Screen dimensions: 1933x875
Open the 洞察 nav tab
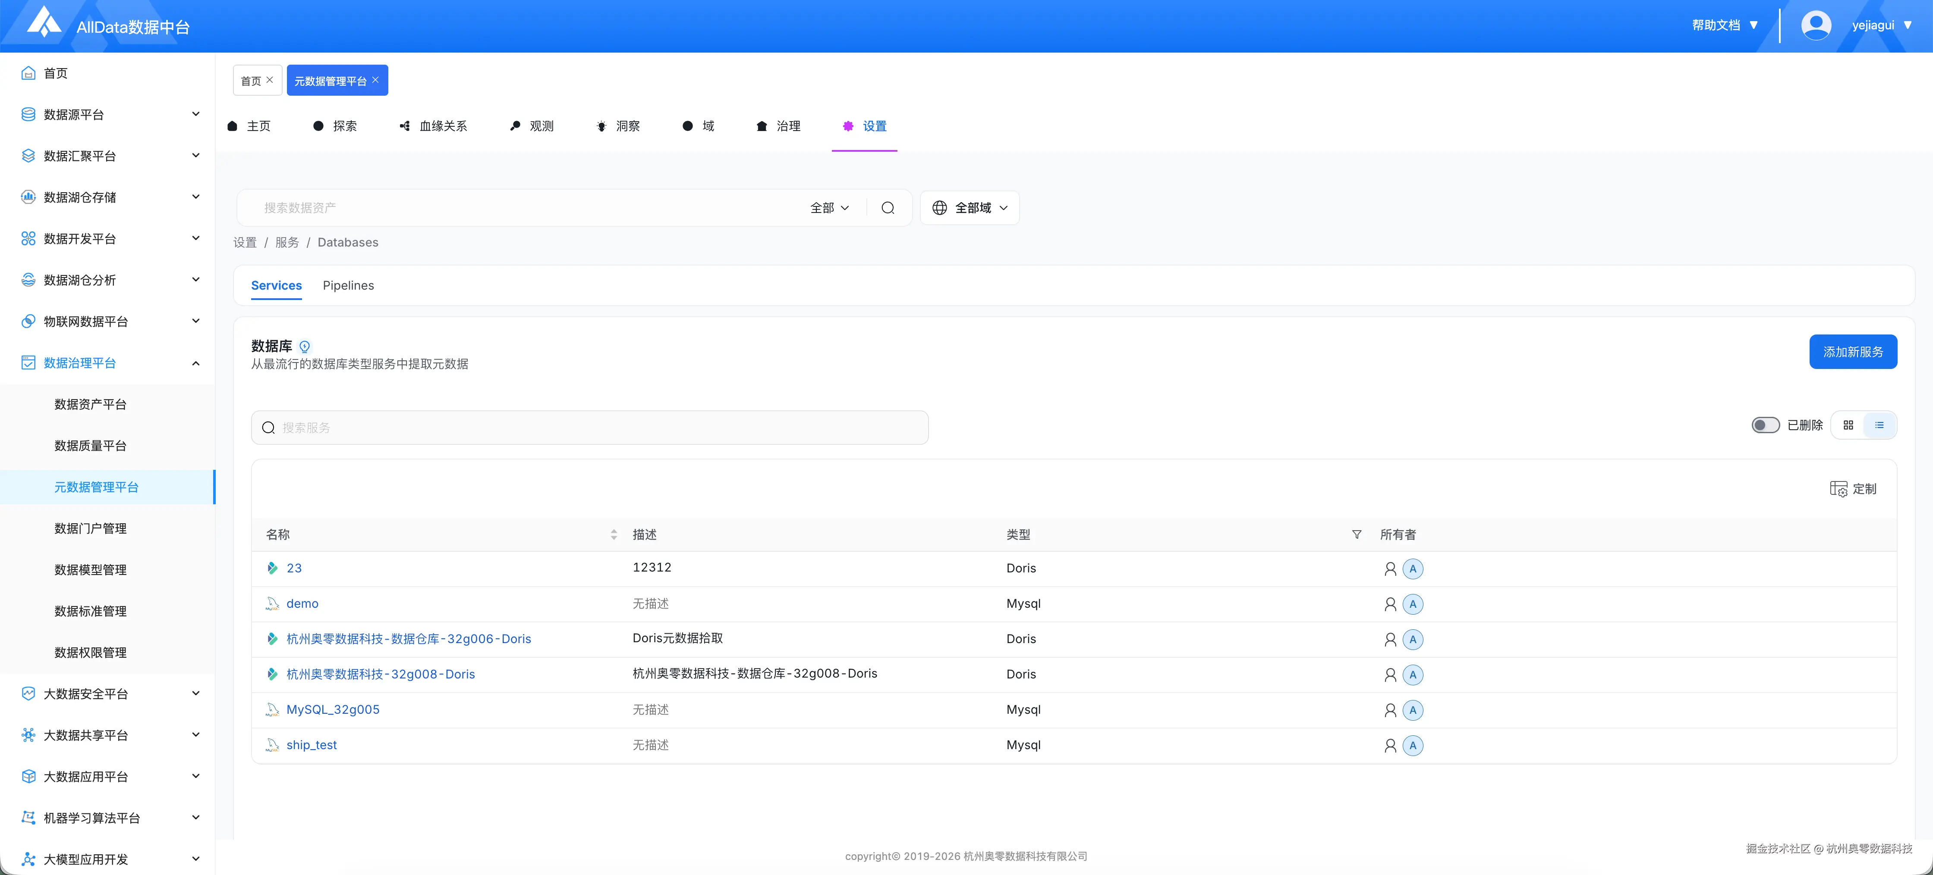(x=617, y=126)
